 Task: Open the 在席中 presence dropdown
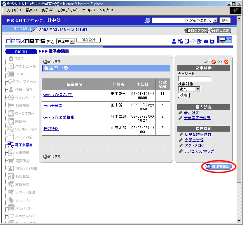[65, 41]
